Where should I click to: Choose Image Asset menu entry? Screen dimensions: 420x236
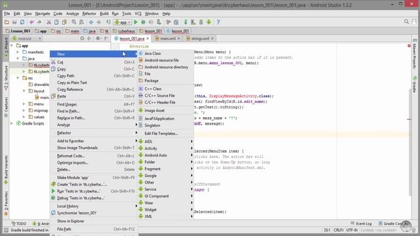[x=166, y=111]
